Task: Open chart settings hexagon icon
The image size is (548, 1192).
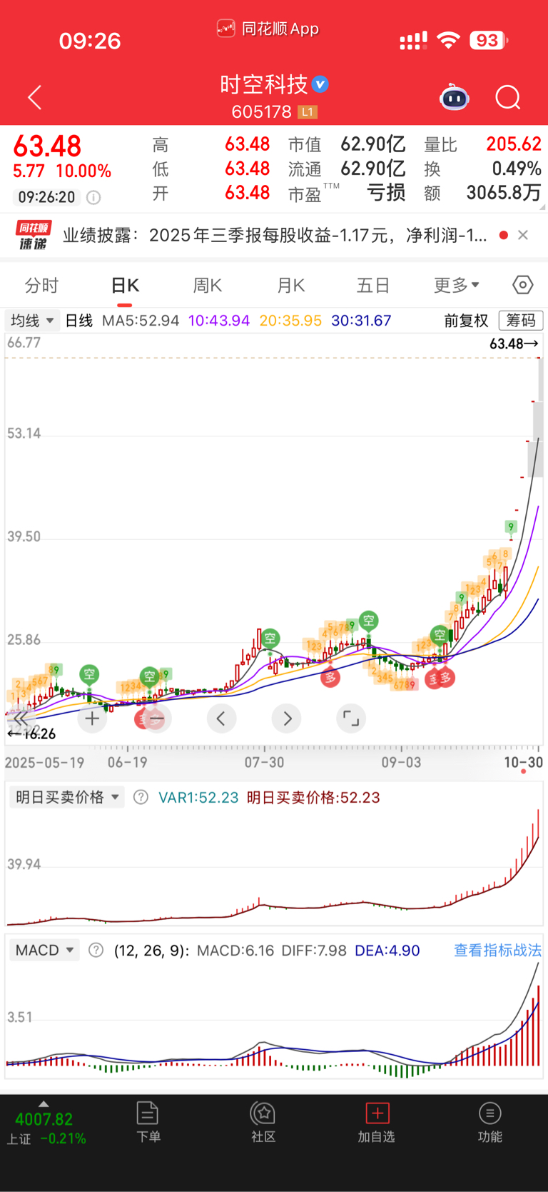Action: pyautogui.click(x=522, y=285)
